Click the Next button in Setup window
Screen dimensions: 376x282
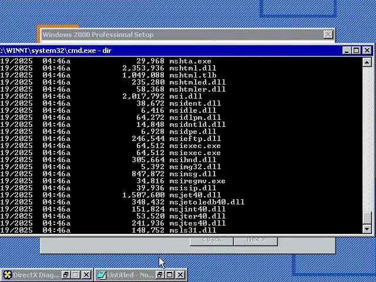pos(256,240)
